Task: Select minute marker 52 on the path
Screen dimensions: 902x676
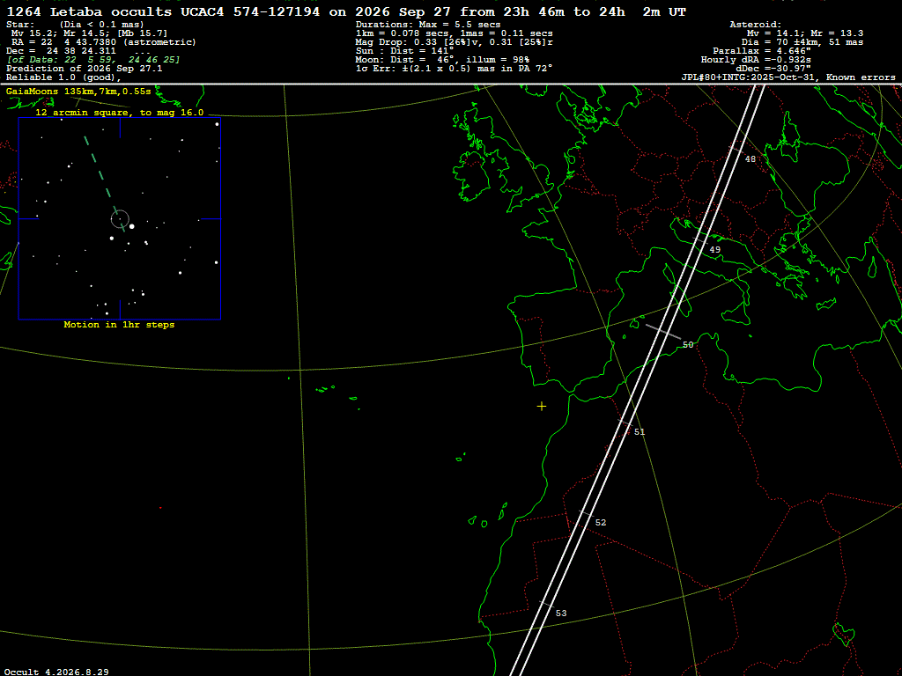Action: coord(601,523)
